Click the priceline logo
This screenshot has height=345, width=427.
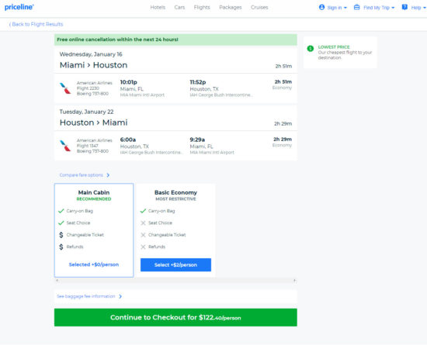coord(19,7)
